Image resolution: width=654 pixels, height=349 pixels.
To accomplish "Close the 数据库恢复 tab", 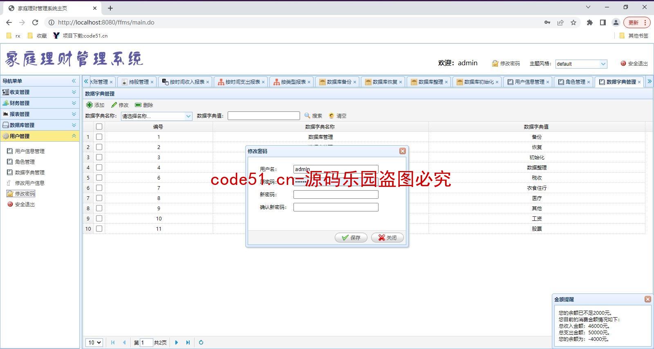I will point(401,82).
